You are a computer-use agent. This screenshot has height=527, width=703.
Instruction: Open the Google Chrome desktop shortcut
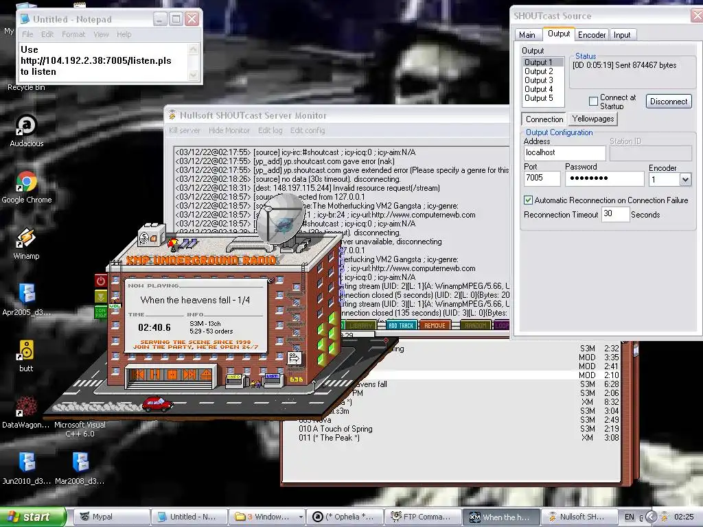pos(27,187)
